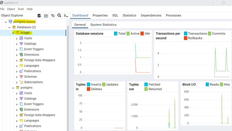Viewport: 232px width, 131px height.
Task: Select the Dashboard tab
Action: 80,15
